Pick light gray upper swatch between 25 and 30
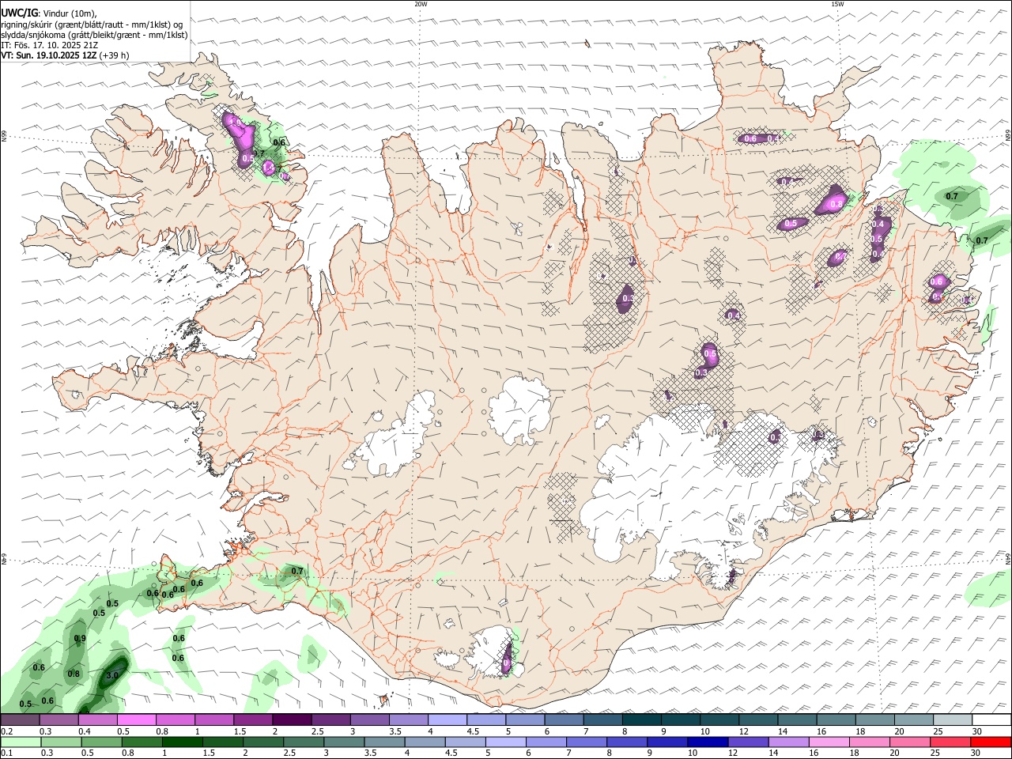The height and width of the screenshot is (759, 1012). (953, 720)
